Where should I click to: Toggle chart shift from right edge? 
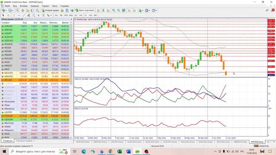[135, 10]
